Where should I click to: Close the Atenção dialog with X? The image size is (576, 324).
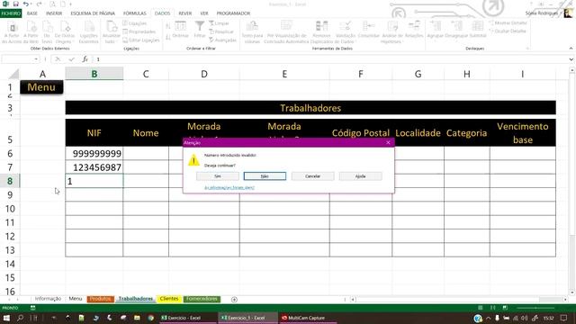(388, 142)
